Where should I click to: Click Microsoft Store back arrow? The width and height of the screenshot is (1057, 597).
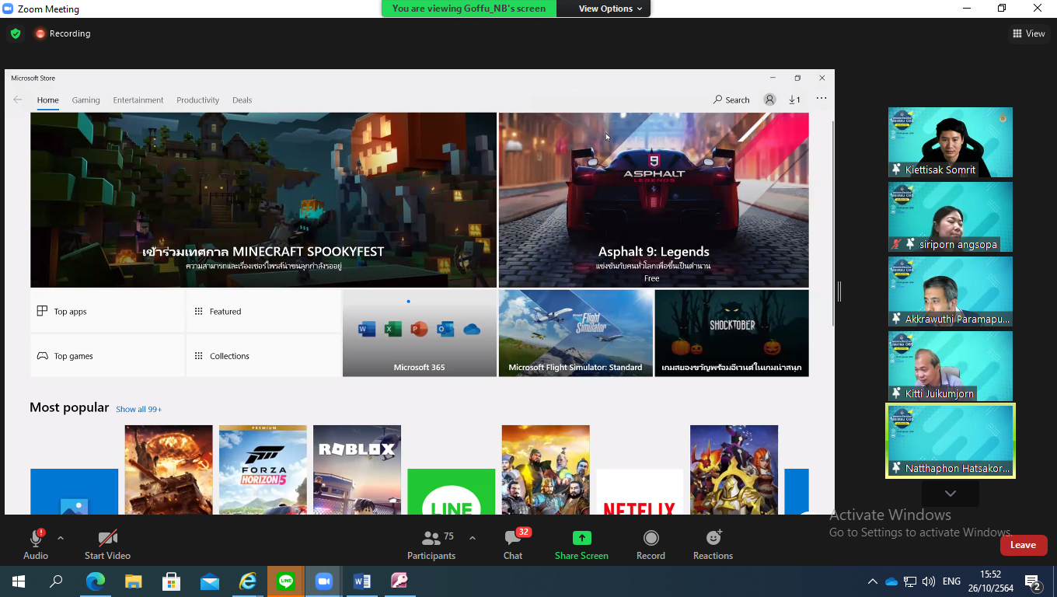point(18,99)
